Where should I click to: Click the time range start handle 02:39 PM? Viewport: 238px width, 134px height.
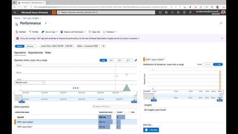22,102
